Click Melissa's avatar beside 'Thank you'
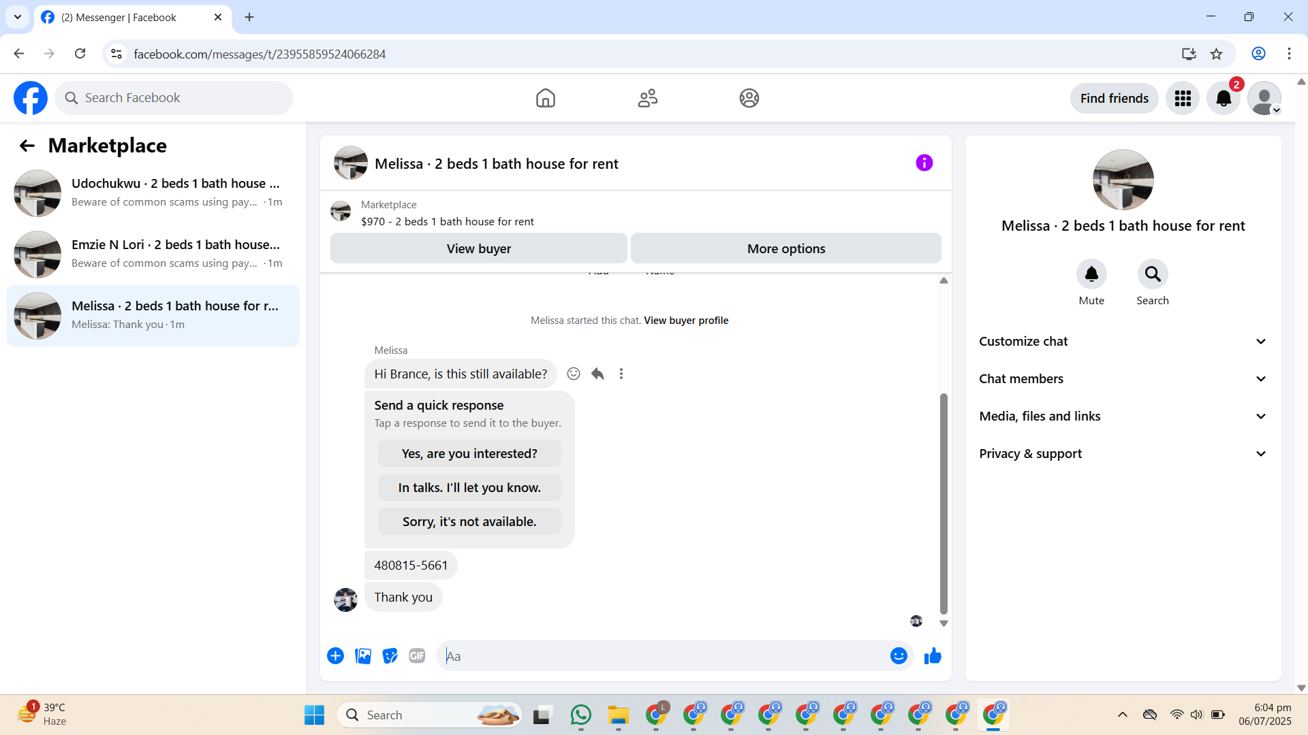The width and height of the screenshot is (1308, 735). [x=345, y=600]
